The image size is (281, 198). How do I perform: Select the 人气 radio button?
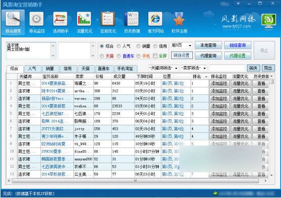(x=118, y=46)
